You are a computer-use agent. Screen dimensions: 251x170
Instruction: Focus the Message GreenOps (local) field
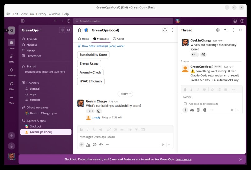click(125, 137)
